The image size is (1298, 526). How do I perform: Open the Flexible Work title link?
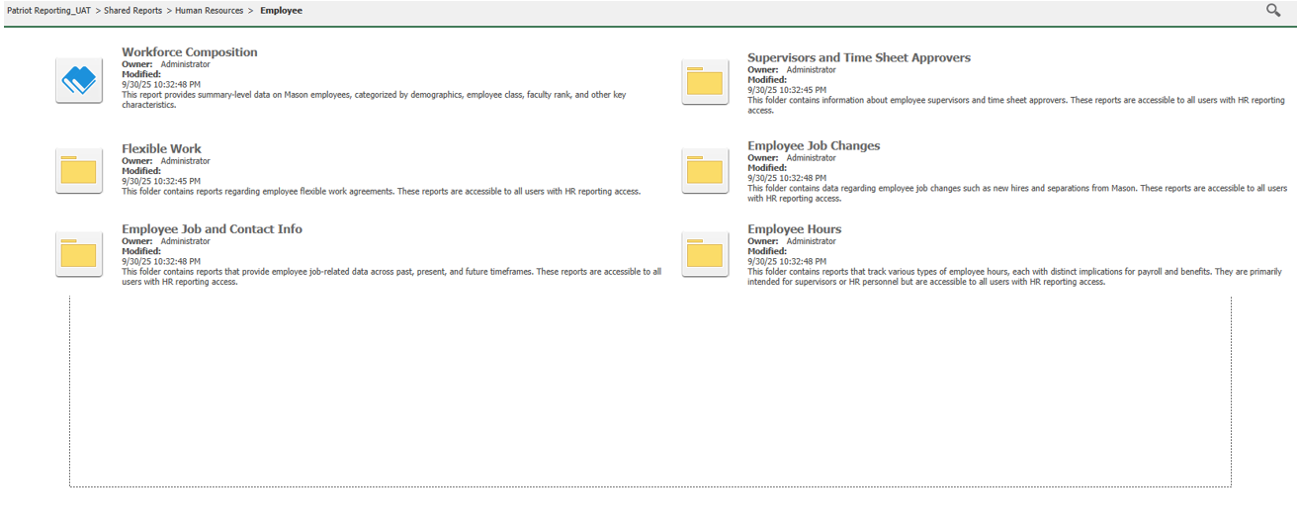tap(161, 149)
